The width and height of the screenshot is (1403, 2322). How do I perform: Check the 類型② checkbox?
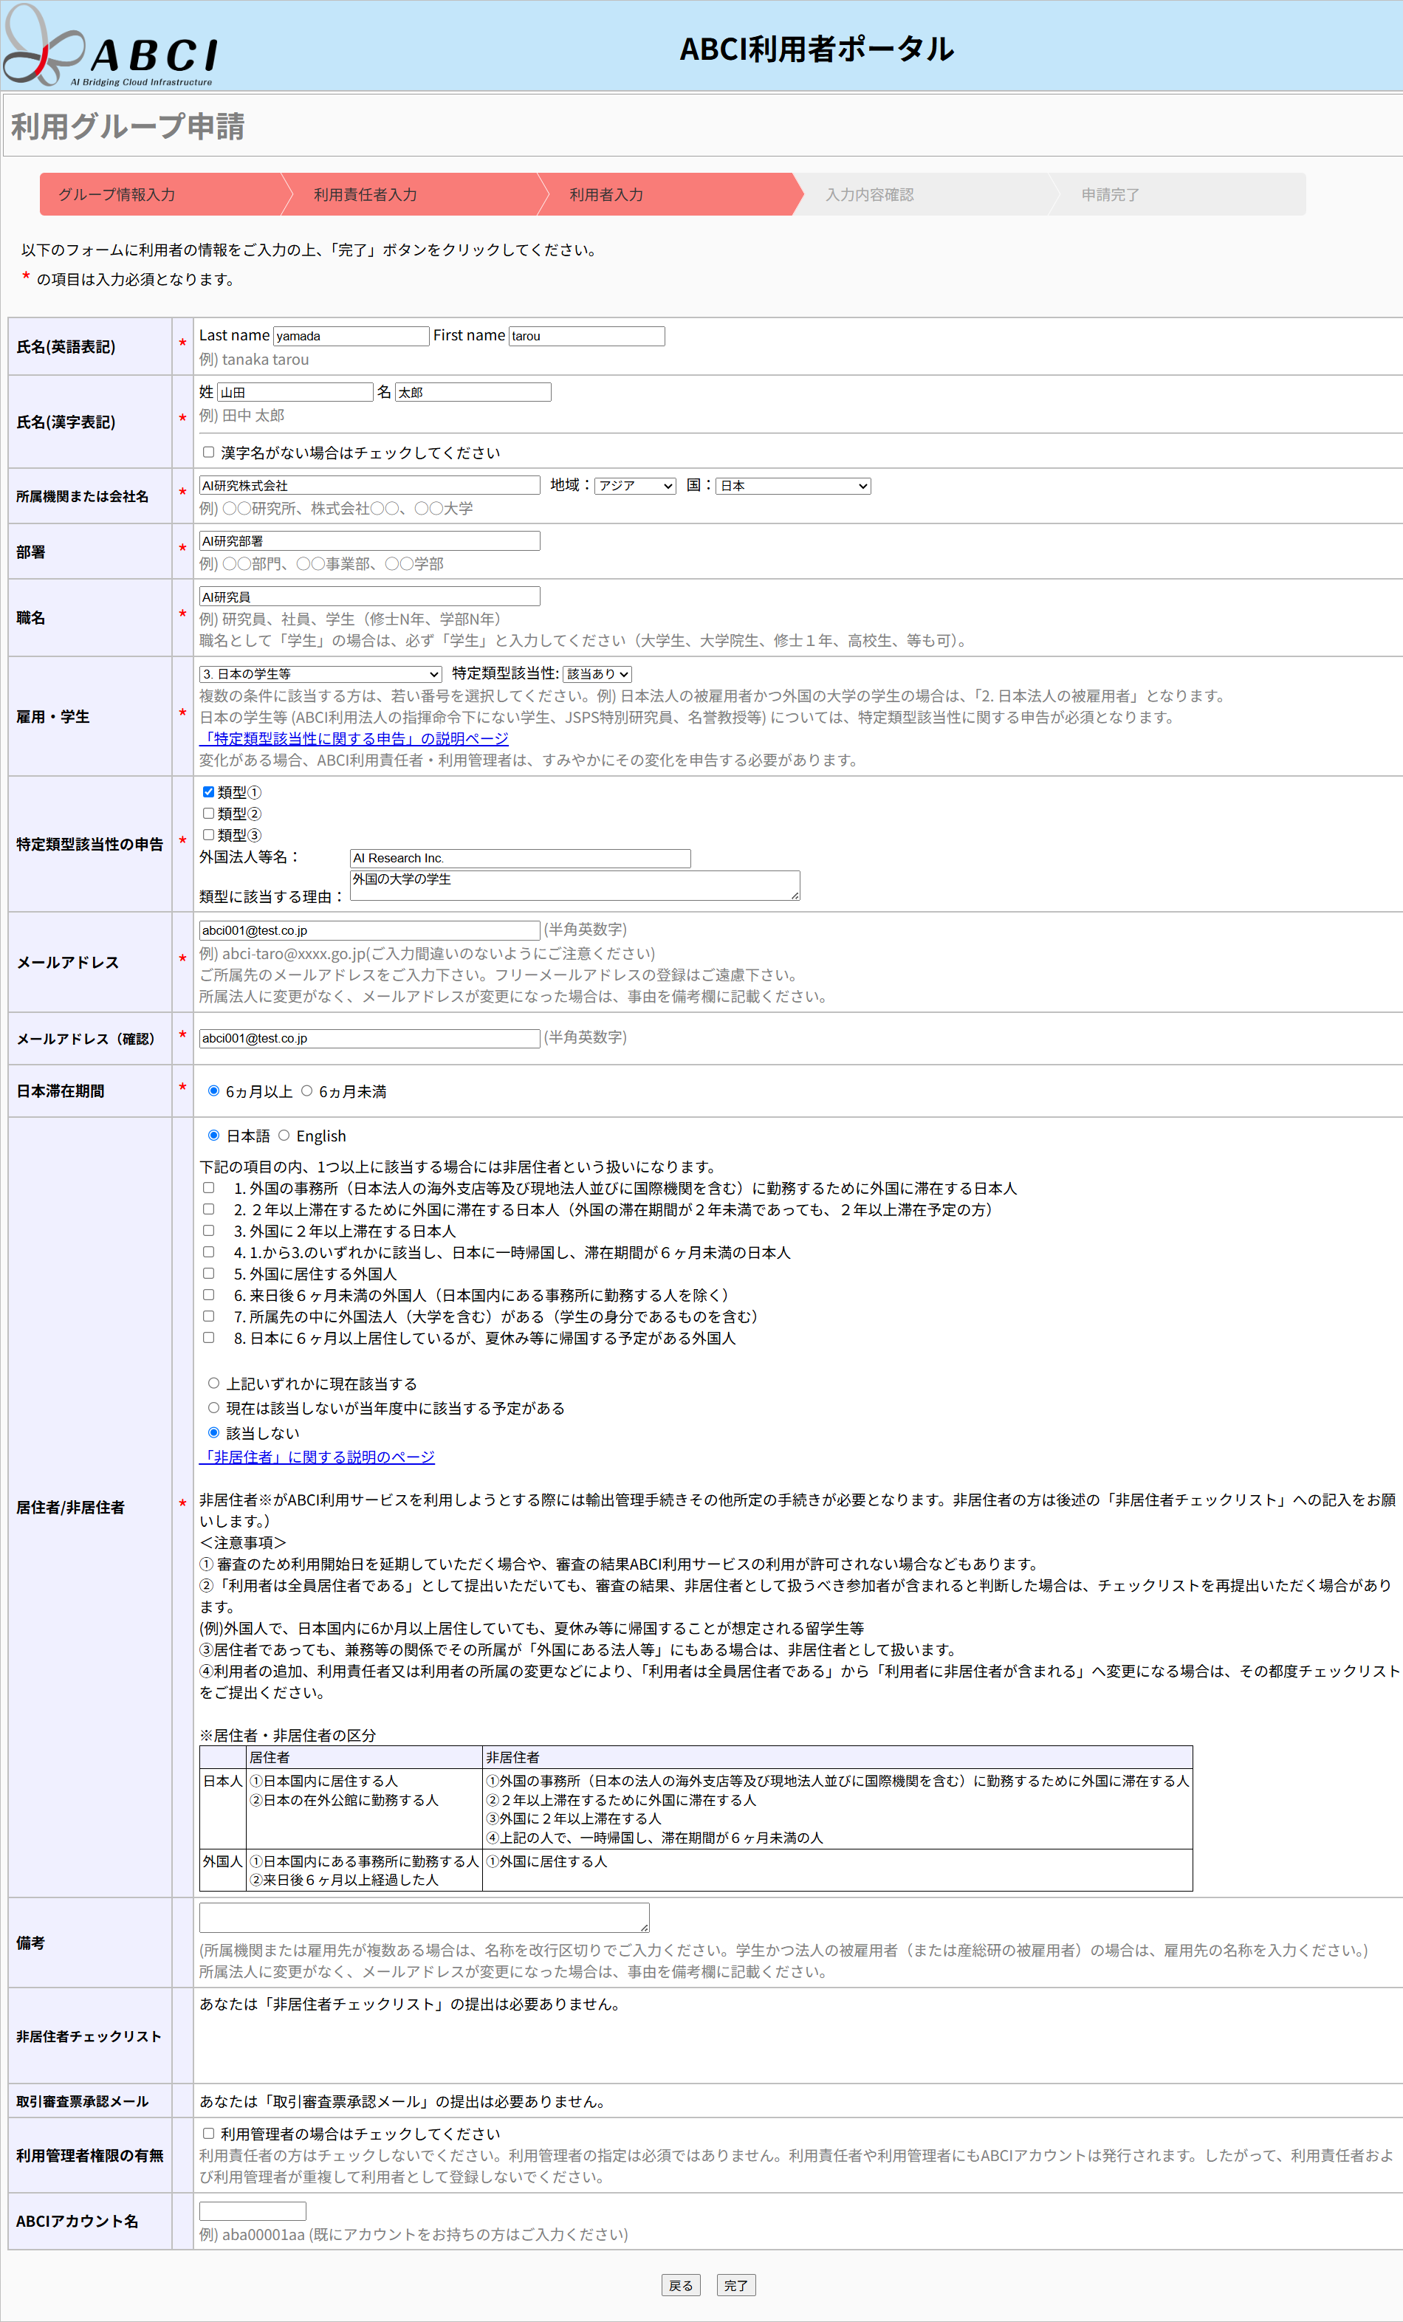pos(208,814)
